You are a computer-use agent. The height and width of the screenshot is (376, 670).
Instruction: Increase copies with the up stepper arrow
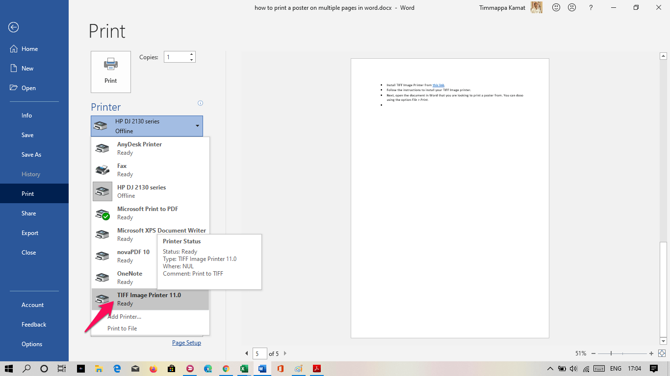pyautogui.click(x=191, y=54)
